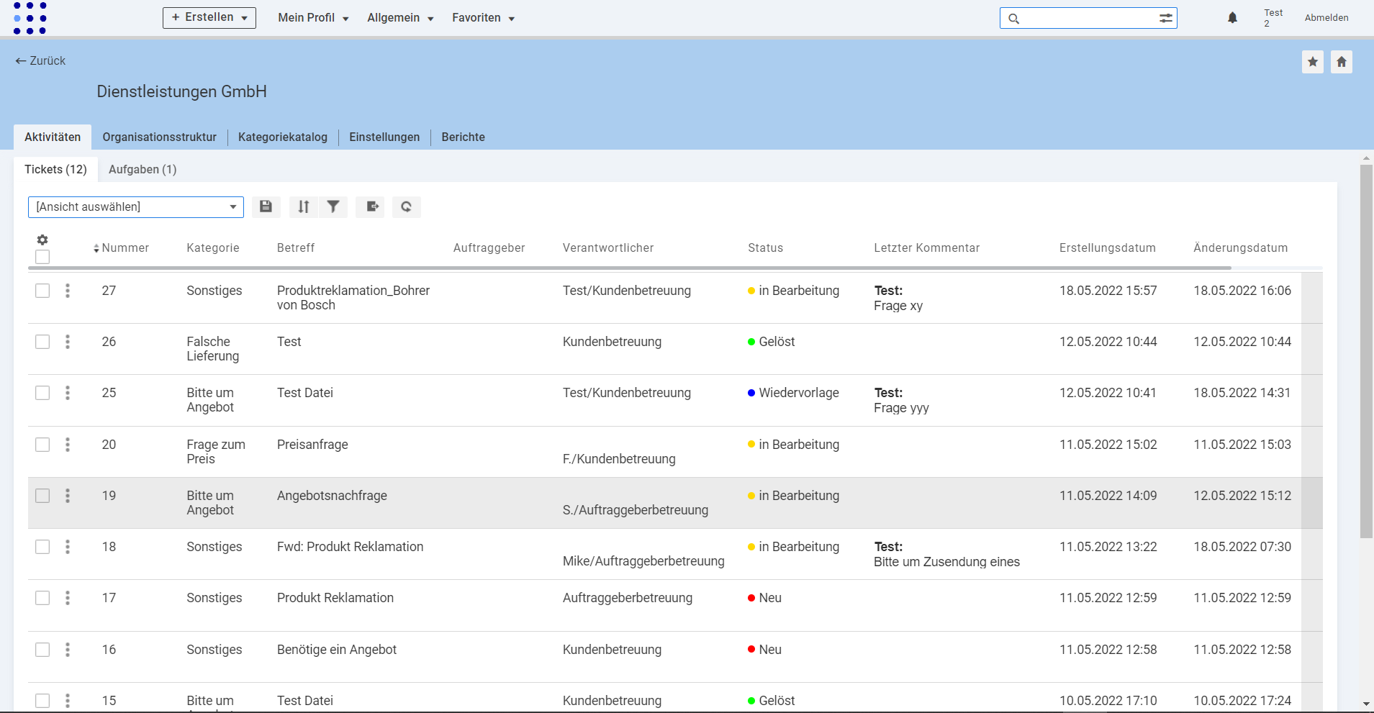This screenshot has width=1374, height=713.
Task: Open column settings with the gear icon
Action: [x=42, y=240]
